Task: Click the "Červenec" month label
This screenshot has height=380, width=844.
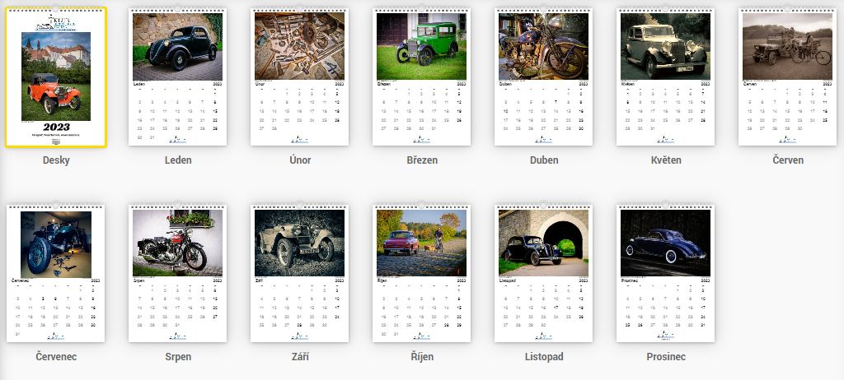Action: [x=56, y=357]
